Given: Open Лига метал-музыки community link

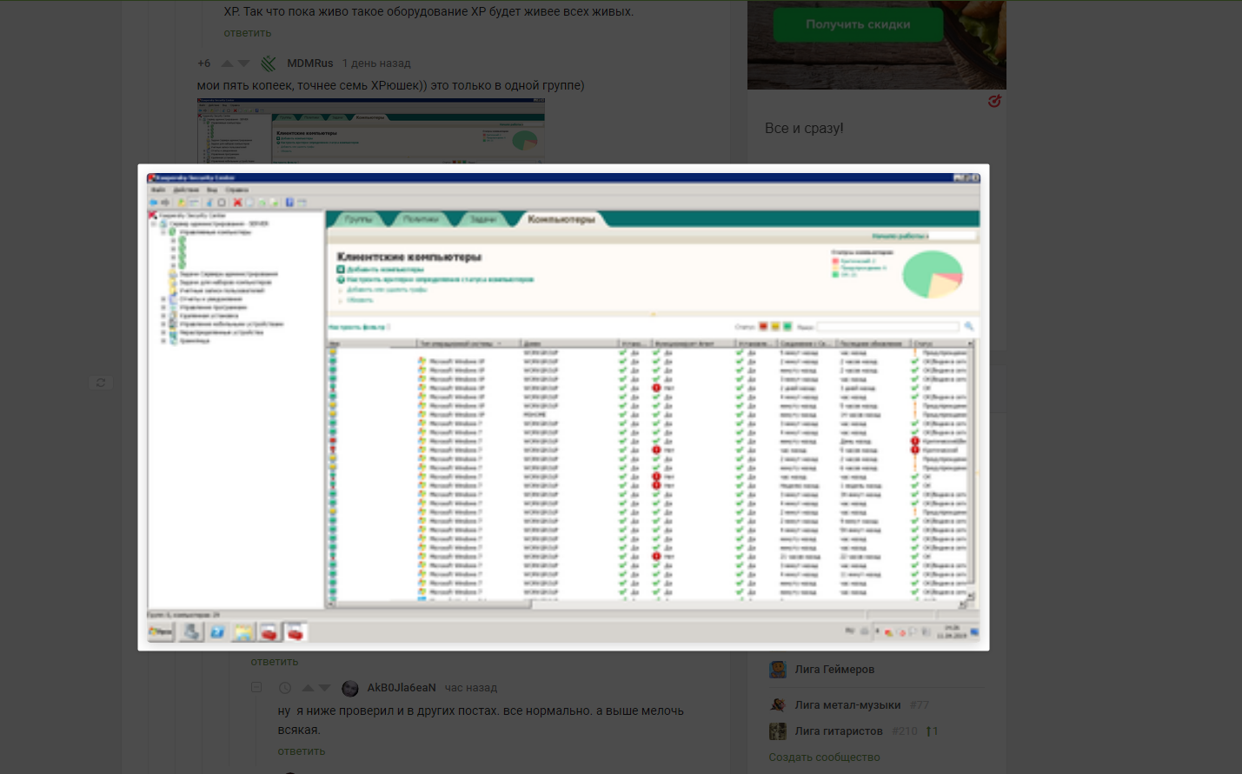Looking at the screenshot, I should (x=847, y=705).
